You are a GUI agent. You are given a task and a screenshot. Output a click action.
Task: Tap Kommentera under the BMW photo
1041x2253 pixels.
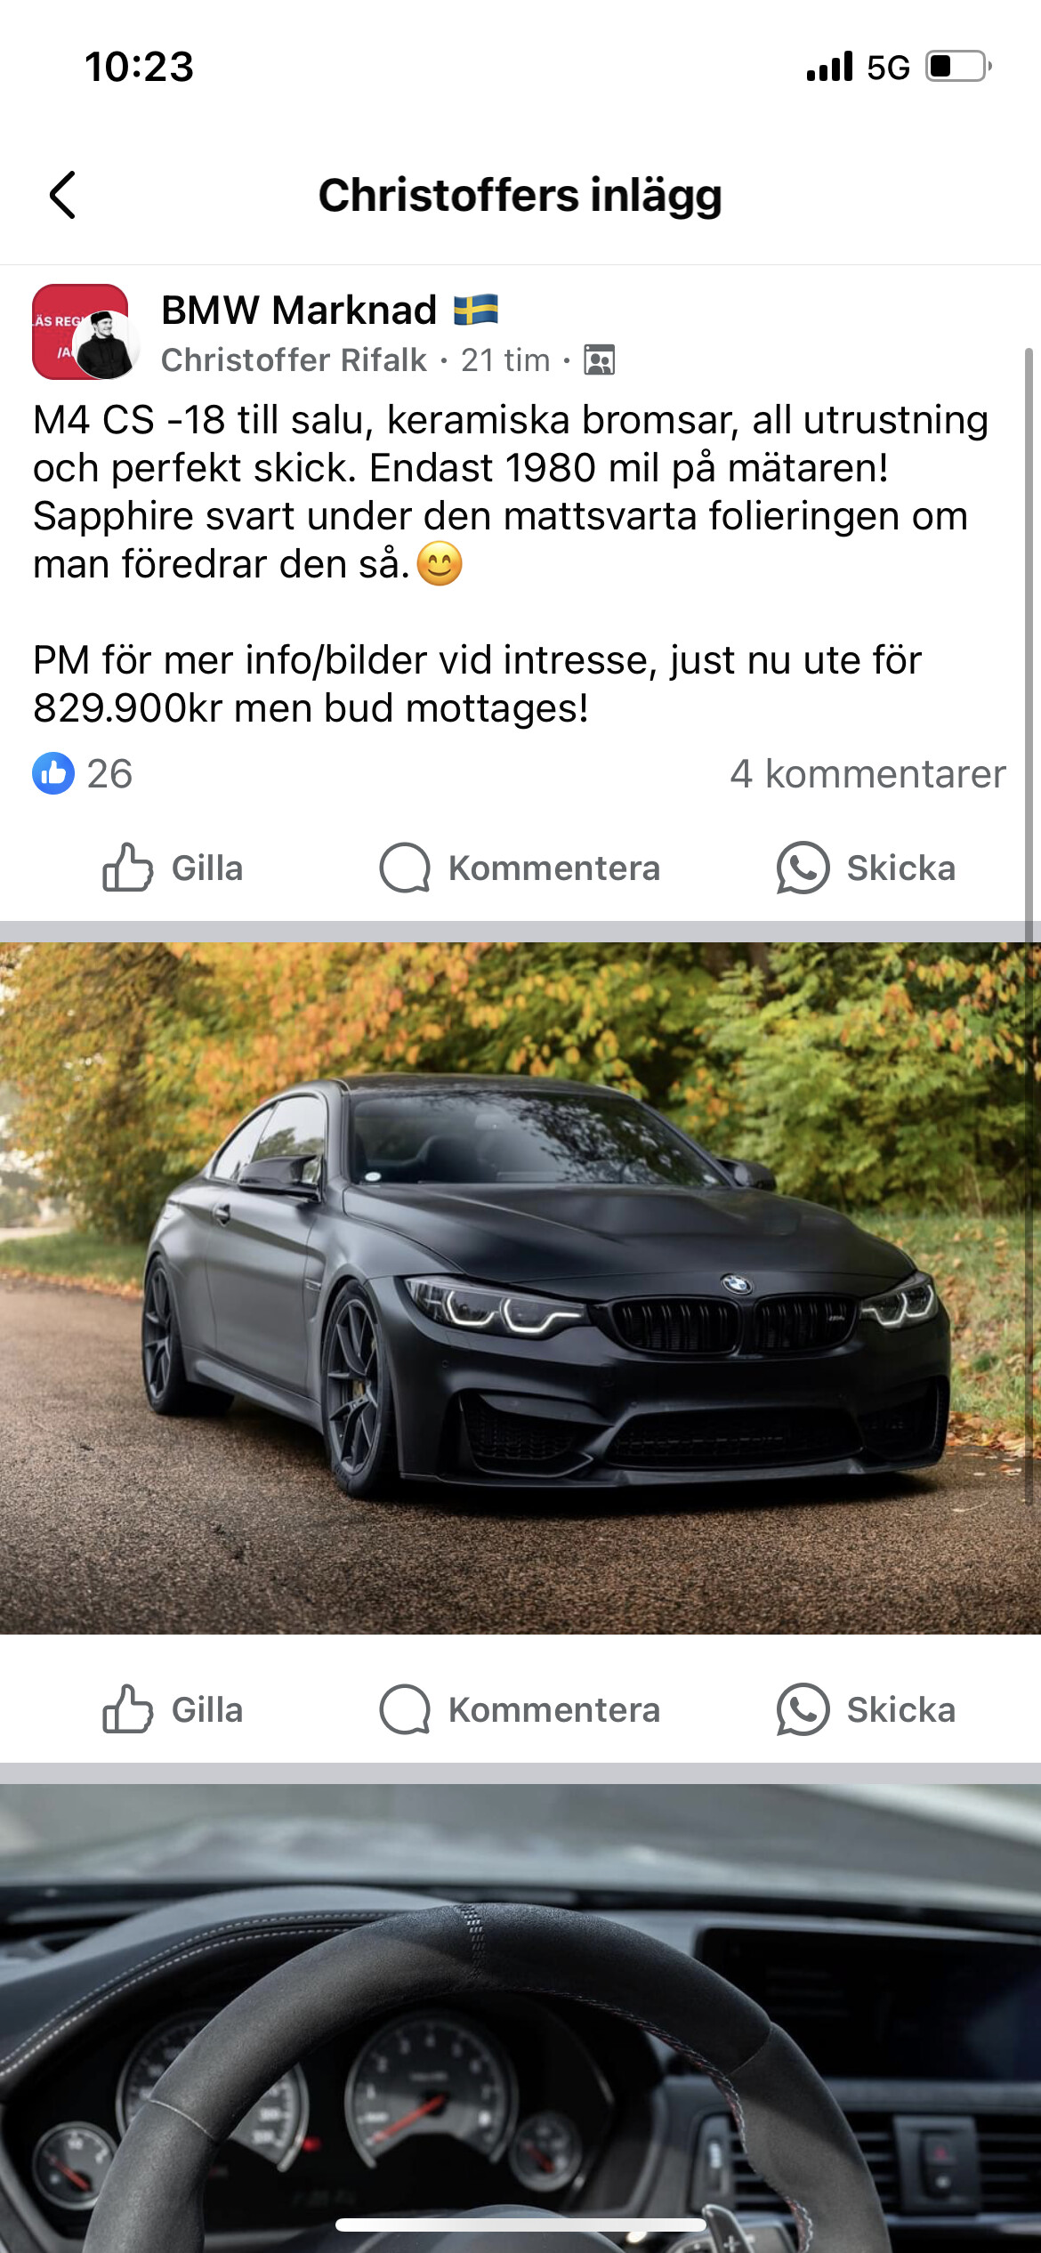(554, 1710)
